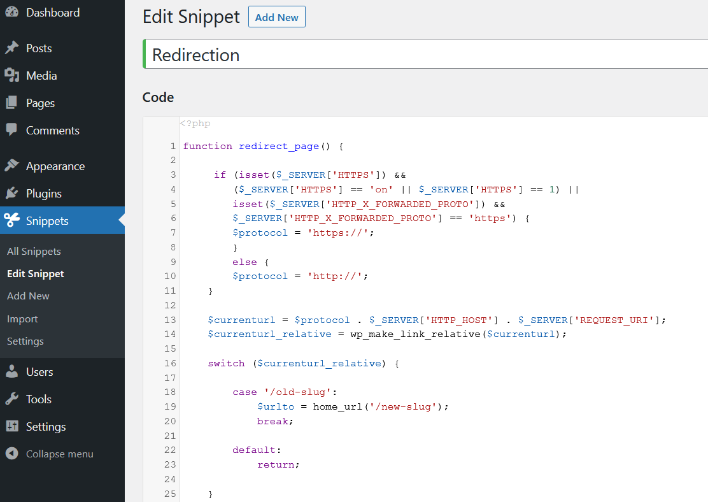Click the 'Code' section heading
Image resolution: width=708 pixels, height=502 pixels.
coord(158,97)
